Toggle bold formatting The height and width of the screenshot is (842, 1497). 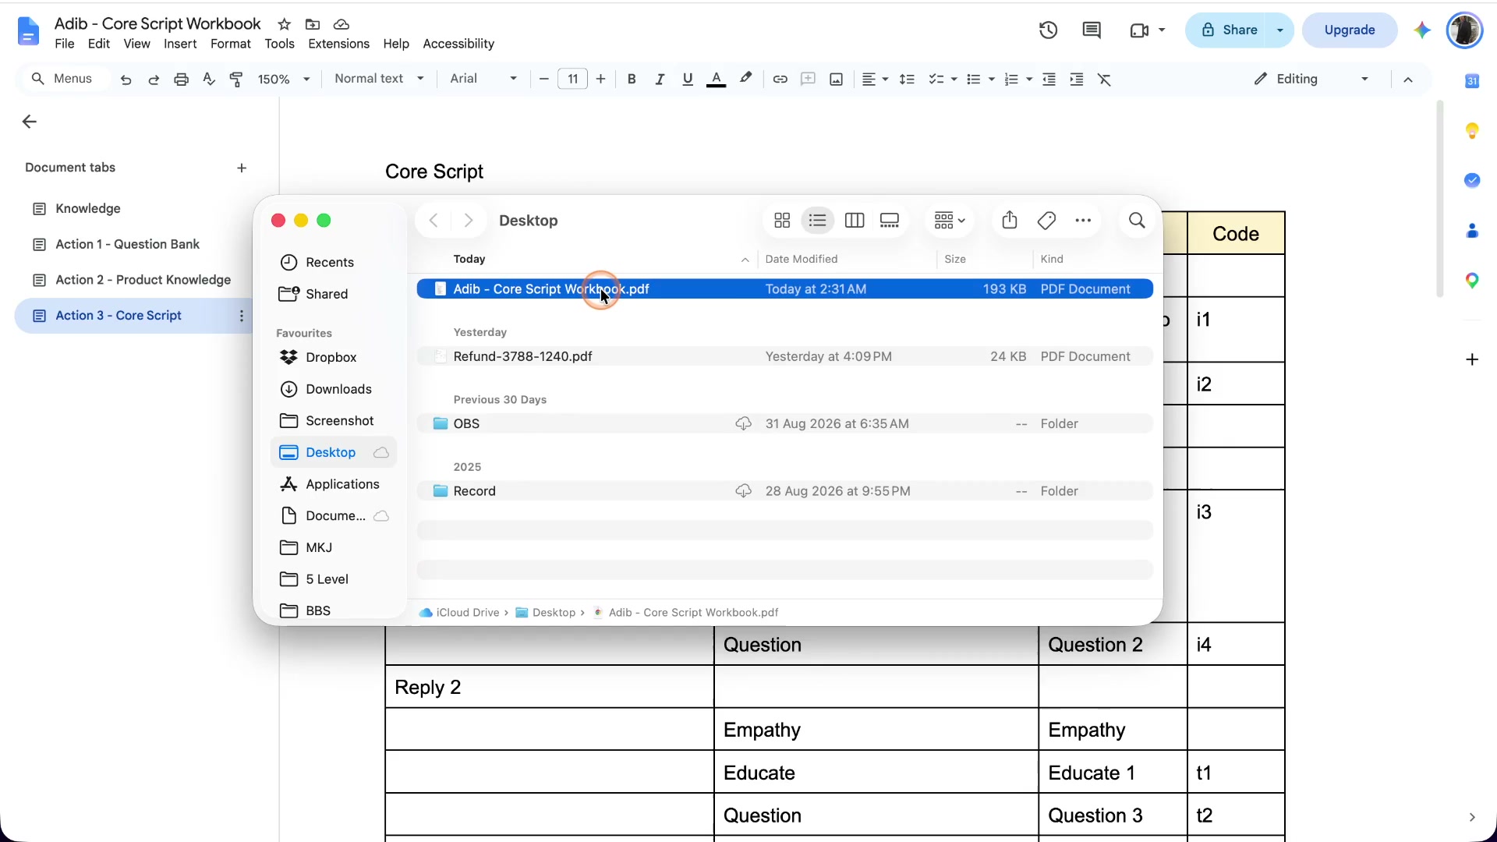(x=632, y=79)
